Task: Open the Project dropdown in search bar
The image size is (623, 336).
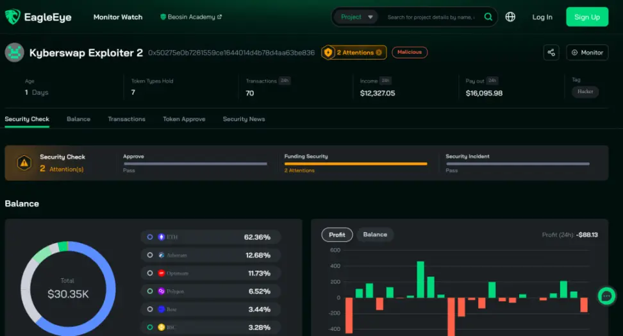Action: point(356,17)
